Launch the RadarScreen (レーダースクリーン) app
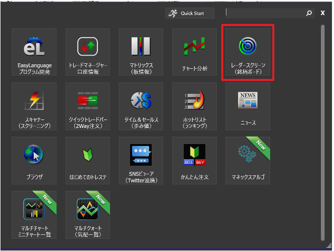Screen dimensions: 334x251 coord(248,52)
